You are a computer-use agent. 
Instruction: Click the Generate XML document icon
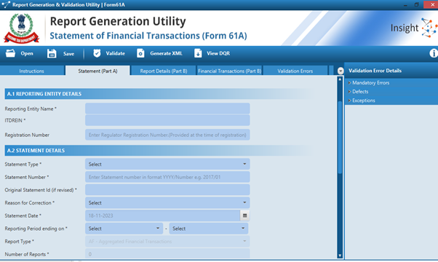tap(140, 53)
